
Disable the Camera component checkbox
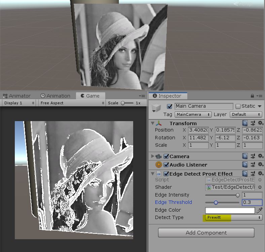pos(166,156)
